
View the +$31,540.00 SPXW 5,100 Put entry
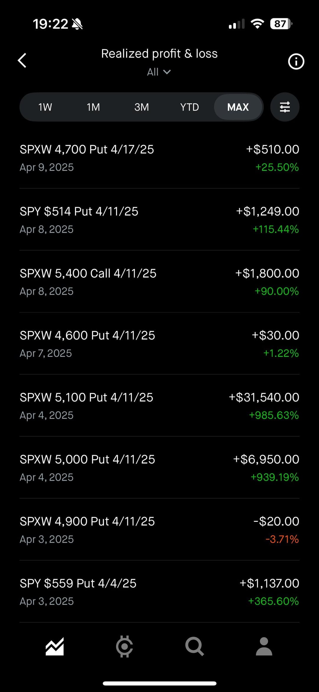159,406
